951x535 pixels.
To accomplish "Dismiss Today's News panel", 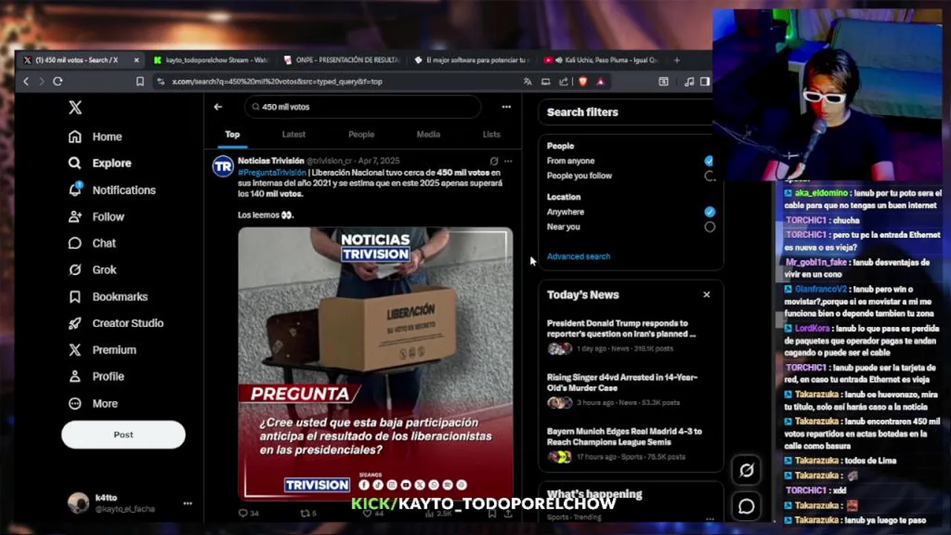I will 707,295.
